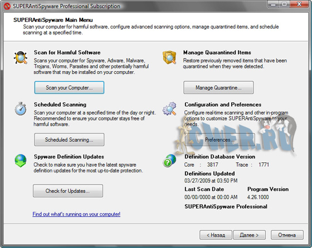Click the stopwatch Scheduled Scanning icon

(21, 108)
